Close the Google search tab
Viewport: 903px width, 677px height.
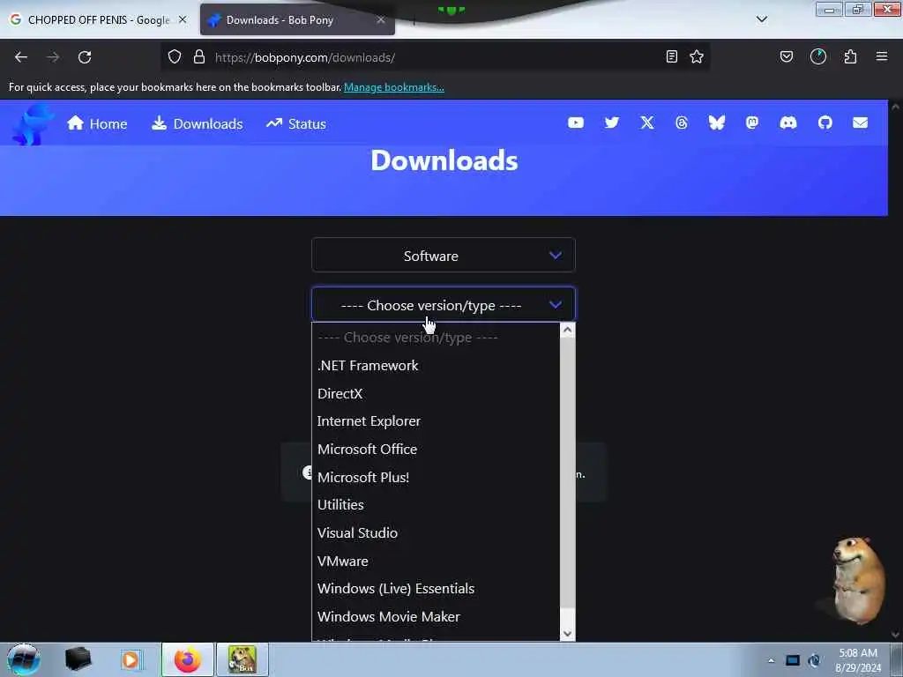point(183,19)
